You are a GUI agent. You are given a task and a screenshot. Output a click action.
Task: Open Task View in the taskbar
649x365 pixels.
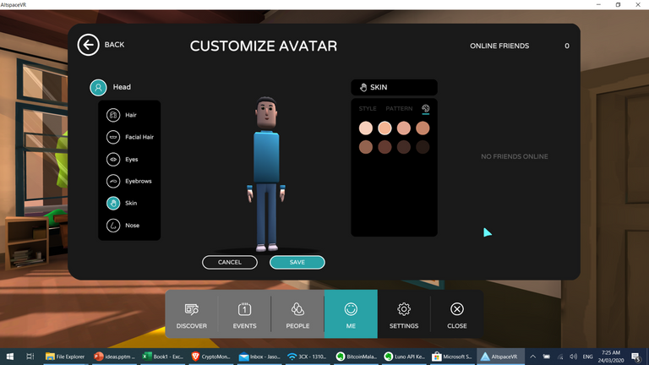click(x=30, y=357)
